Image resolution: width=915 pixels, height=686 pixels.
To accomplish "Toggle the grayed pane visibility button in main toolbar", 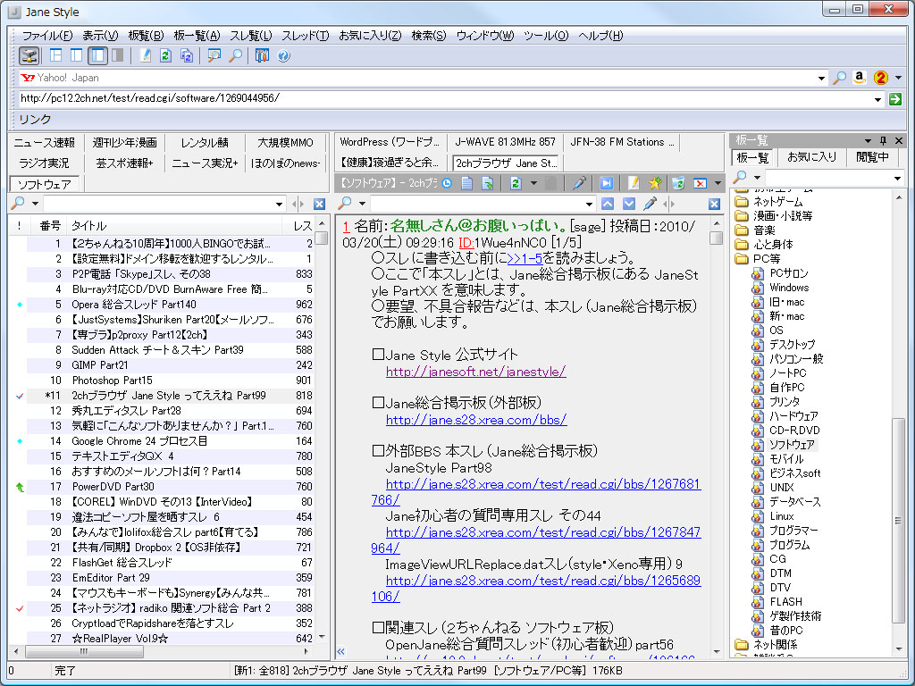I will pyautogui.click(x=119, y=55).
